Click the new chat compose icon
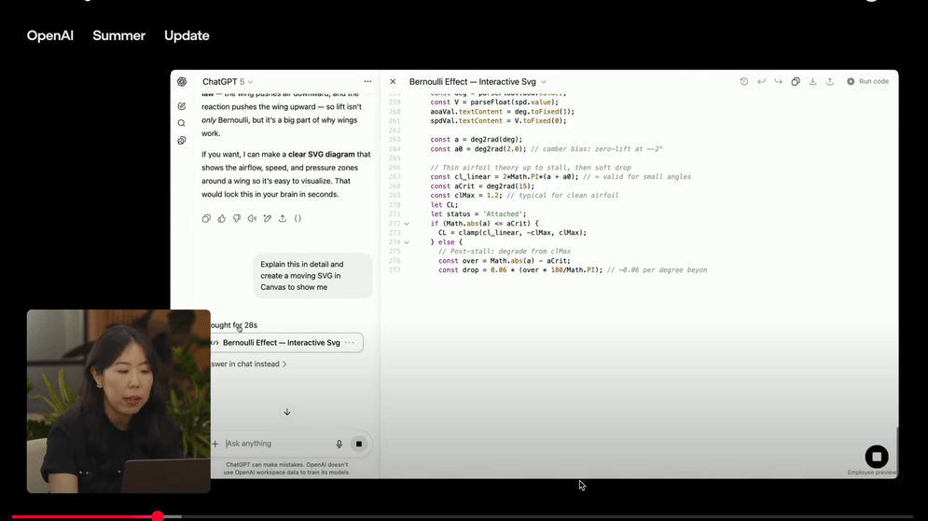This screenshot has width=928, height=521. tap(182, 106)
